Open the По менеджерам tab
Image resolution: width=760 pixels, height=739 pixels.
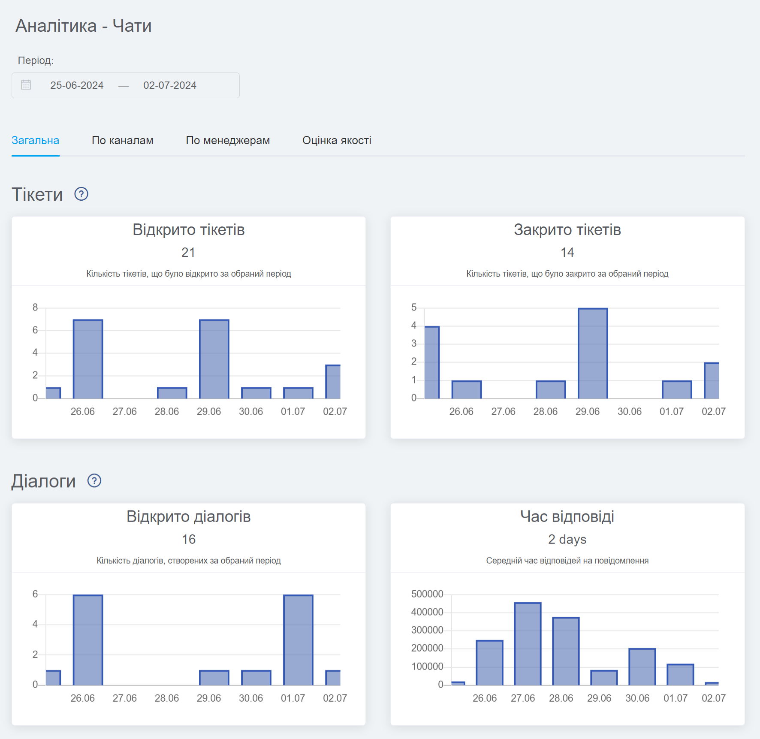[x=228, y=140]
